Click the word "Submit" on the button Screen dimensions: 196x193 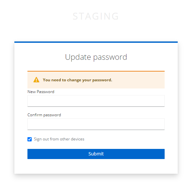pyautogui.click(x=96, y=154)
